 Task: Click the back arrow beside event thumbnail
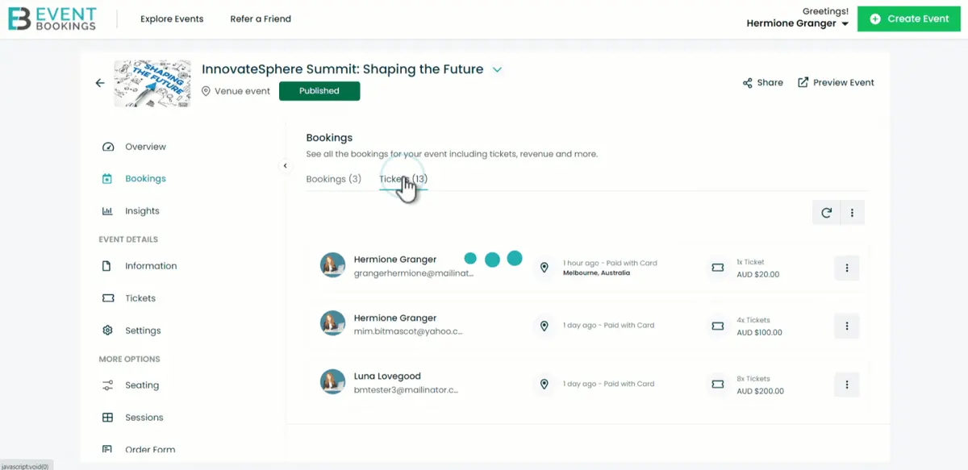(x=100, y=83)
